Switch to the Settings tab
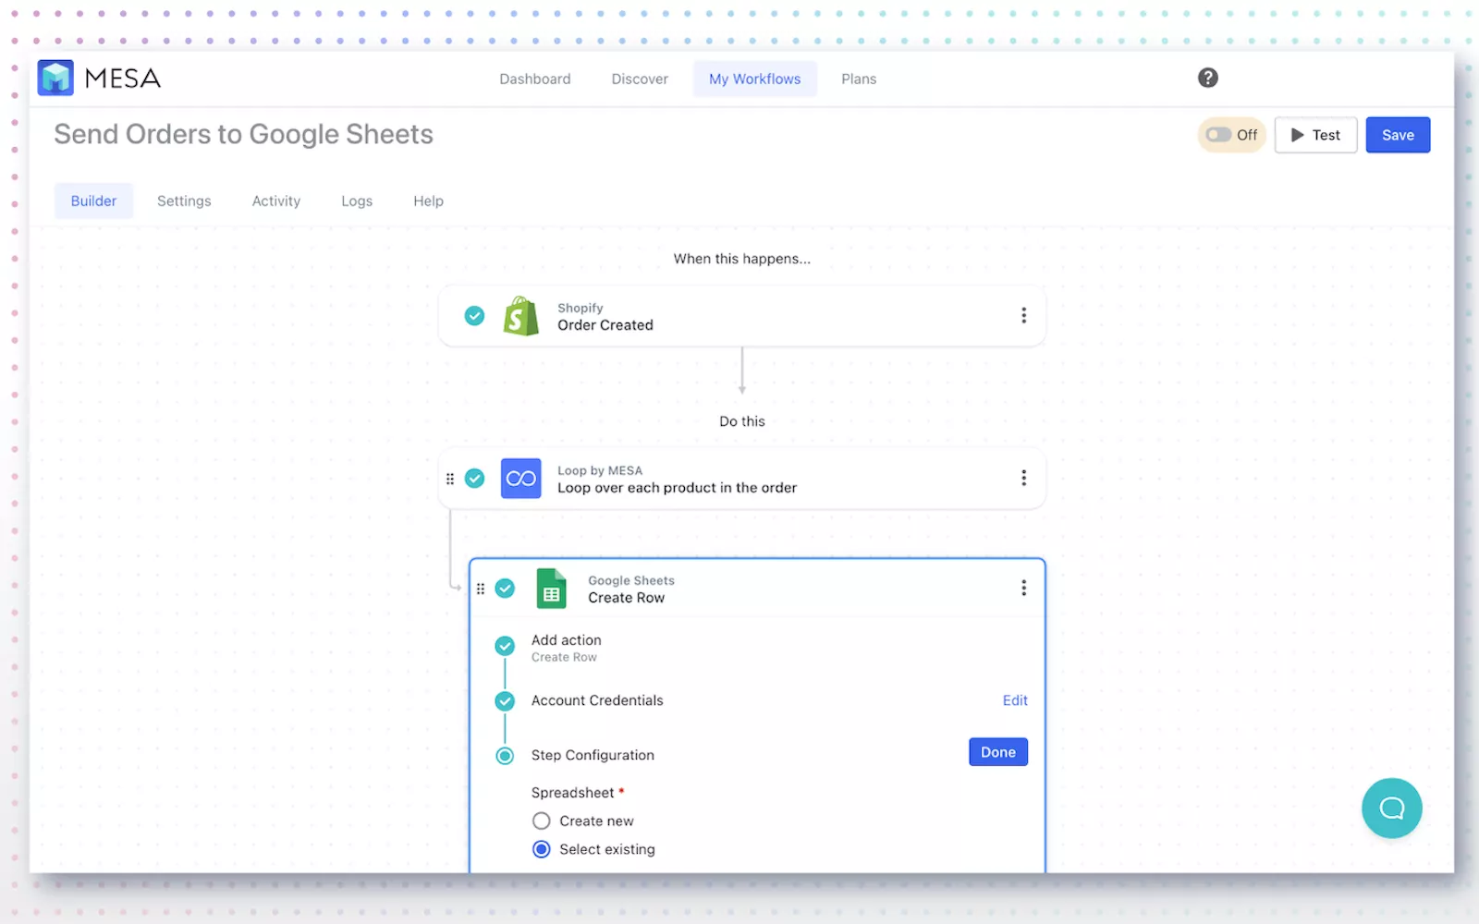Screen dimensions: 1479x924 pos(184,201)
